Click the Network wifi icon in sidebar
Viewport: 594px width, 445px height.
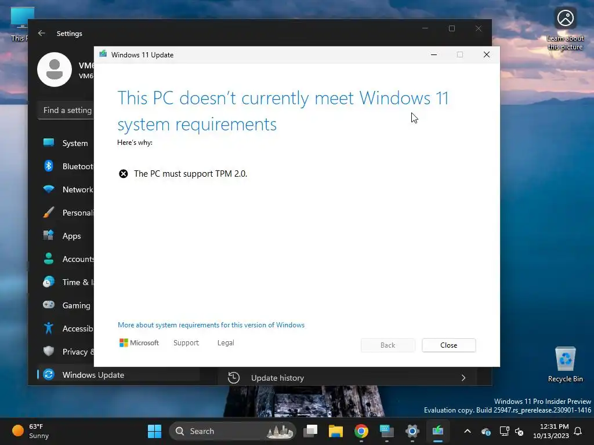click(49, 189)
